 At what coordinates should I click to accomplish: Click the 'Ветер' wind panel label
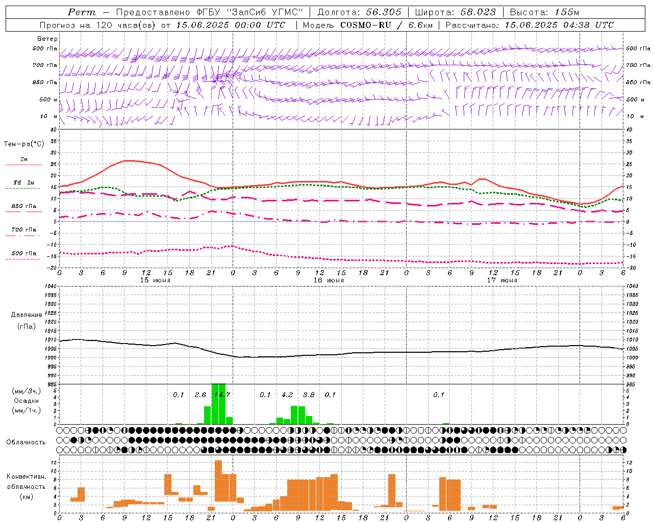47,39
